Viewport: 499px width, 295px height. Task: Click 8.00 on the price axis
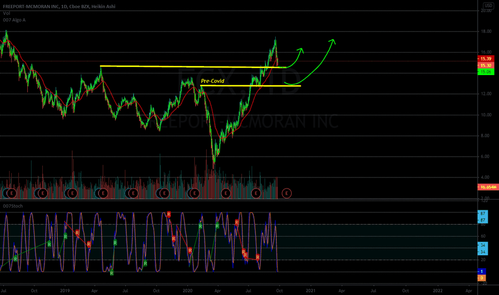click(x=486, y=136)
